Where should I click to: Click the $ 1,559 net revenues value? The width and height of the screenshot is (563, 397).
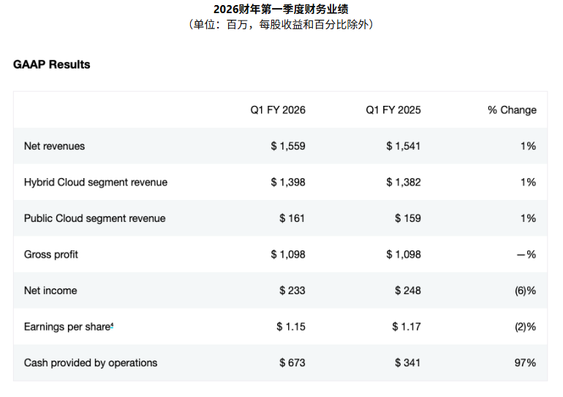tap(287, 146)
